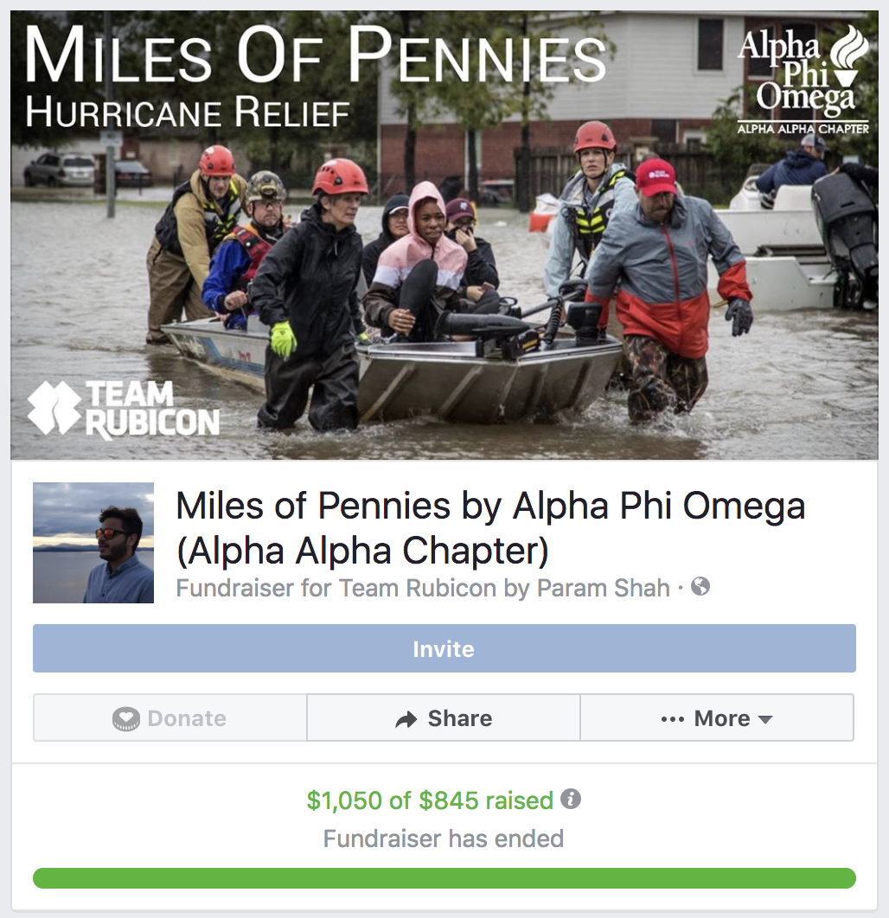
Task: Visit Param Shah's profile link
Action: click(603, 588)
